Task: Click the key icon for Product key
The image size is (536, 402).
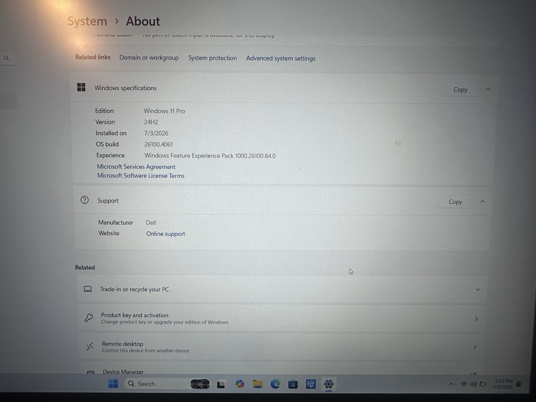Action: pos(88,318)
